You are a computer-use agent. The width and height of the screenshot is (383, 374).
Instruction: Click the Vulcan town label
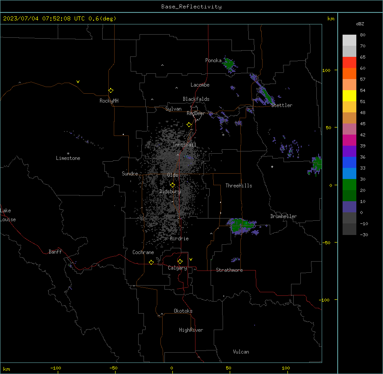coord(241,352)
